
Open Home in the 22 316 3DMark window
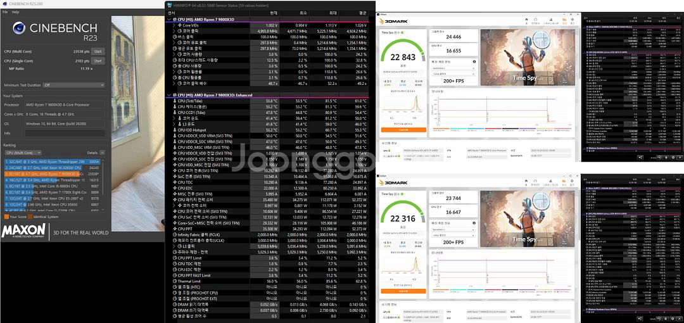527,180
